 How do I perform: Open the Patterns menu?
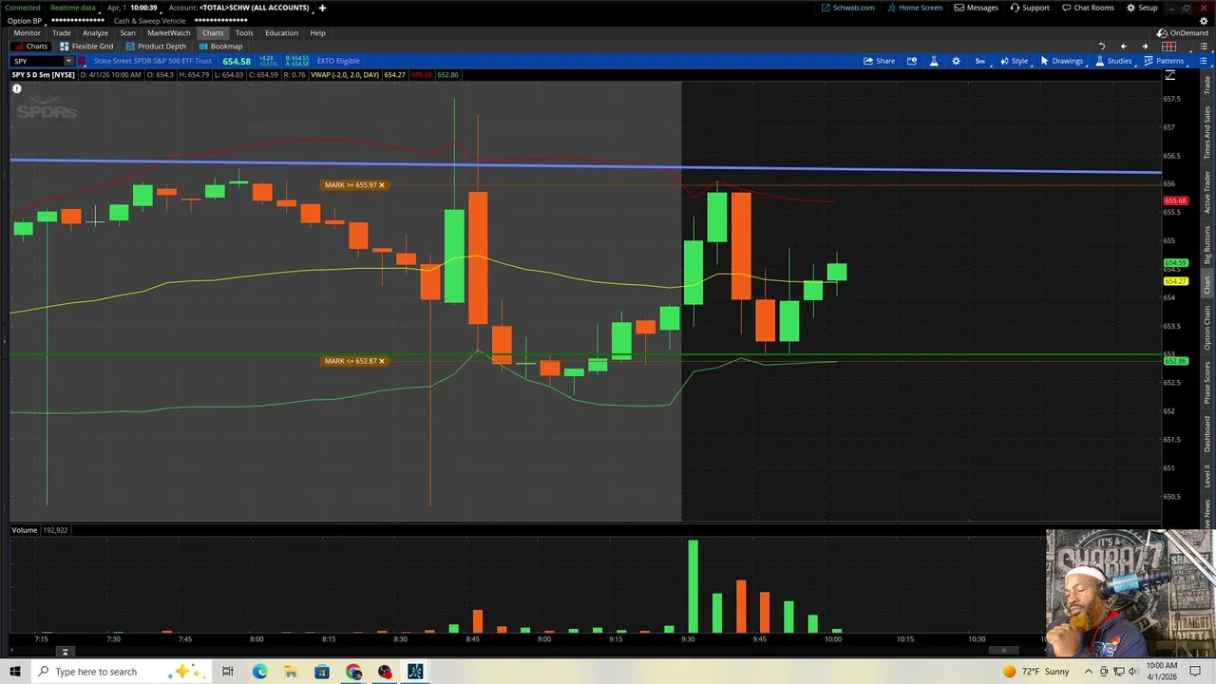coord(1164,61)
